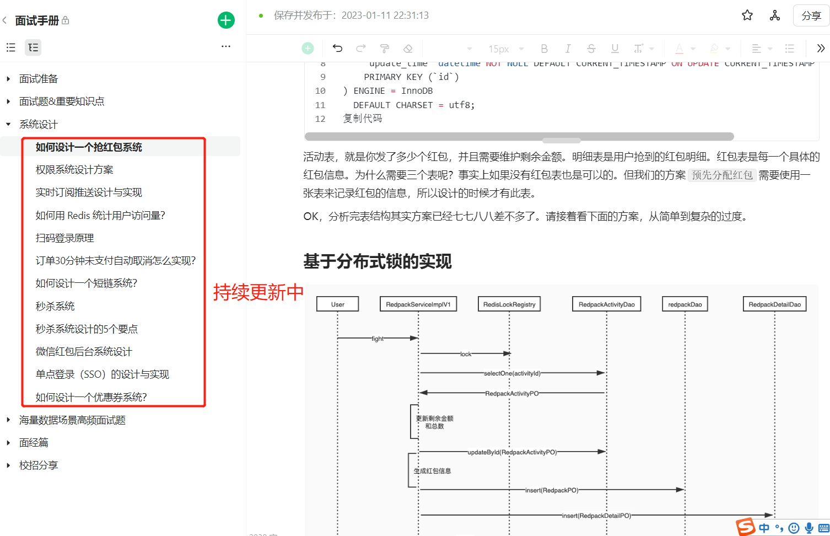Open the sequence diagram image
The height and width of the screenshot is (536, 830).
pos(561,411)
